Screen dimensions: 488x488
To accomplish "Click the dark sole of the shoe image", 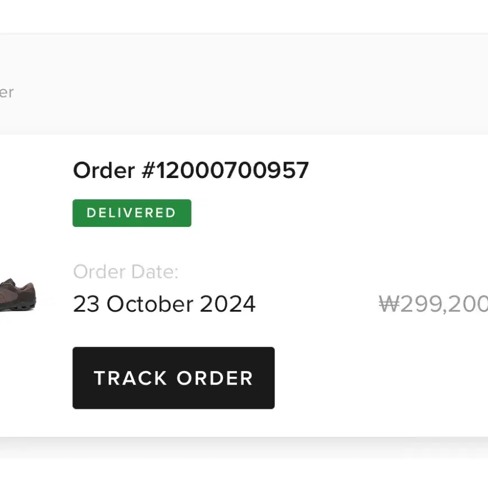I will (18, 308).
